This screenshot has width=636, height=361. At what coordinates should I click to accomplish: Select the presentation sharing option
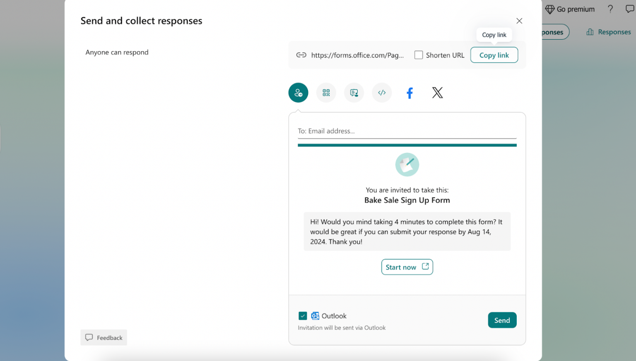coord(354,93)
